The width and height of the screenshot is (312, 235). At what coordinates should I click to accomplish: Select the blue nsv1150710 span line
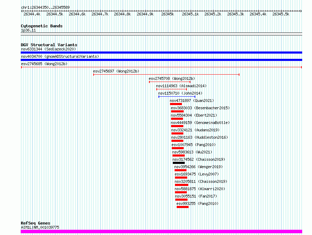pos(177,97)
